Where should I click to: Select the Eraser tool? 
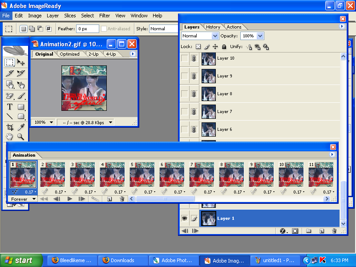9,96
